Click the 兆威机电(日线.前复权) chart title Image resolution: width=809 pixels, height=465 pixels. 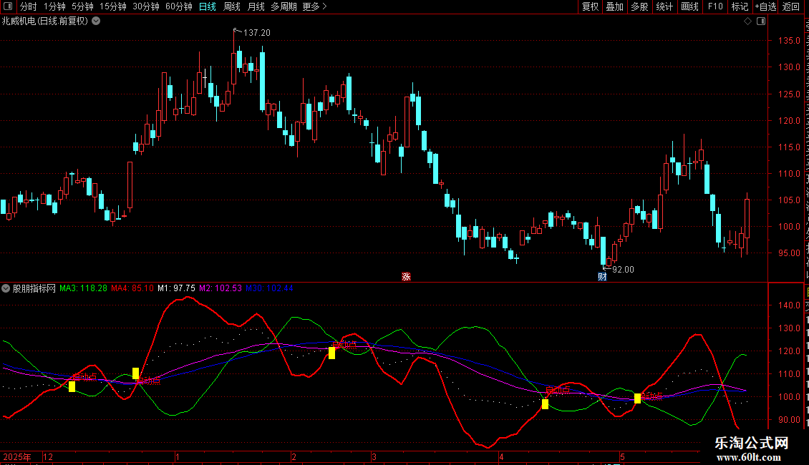click(45, 21)
